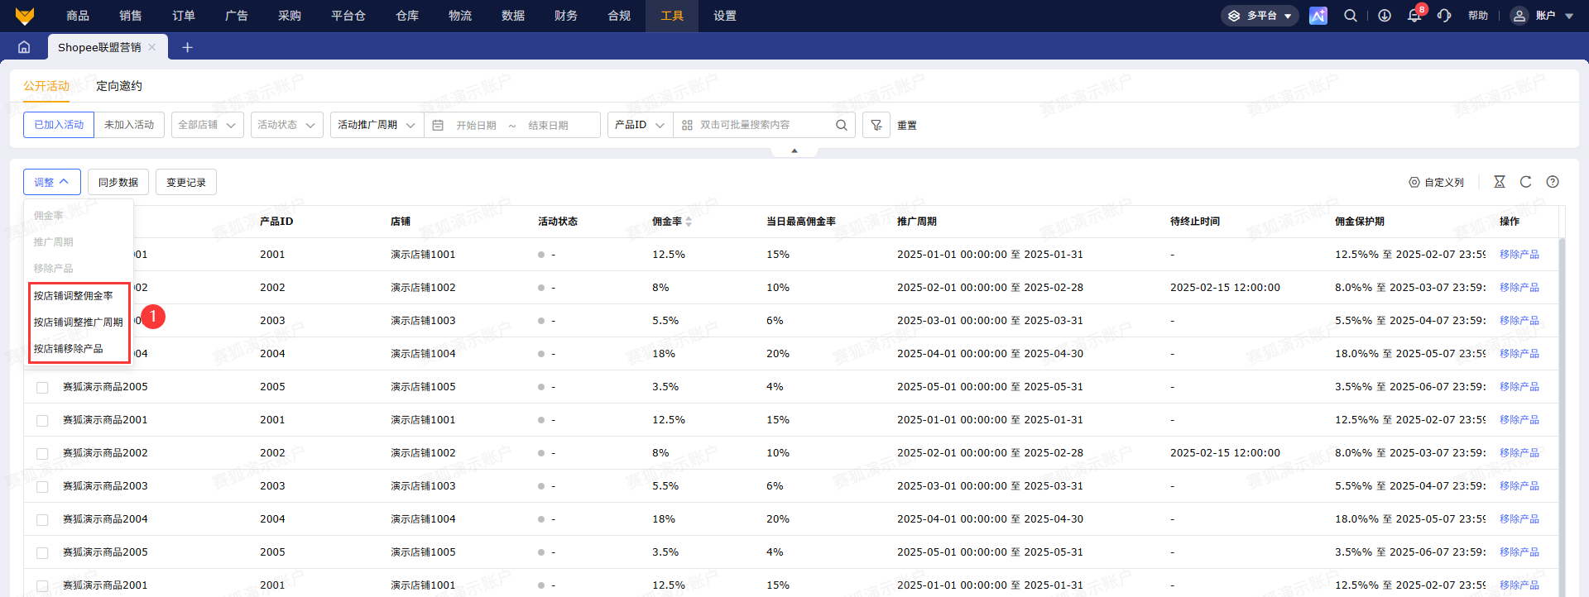Screen dimensions: 1589x597
Task: Click the 变更记录 button
Action: [x=186, y=182]
